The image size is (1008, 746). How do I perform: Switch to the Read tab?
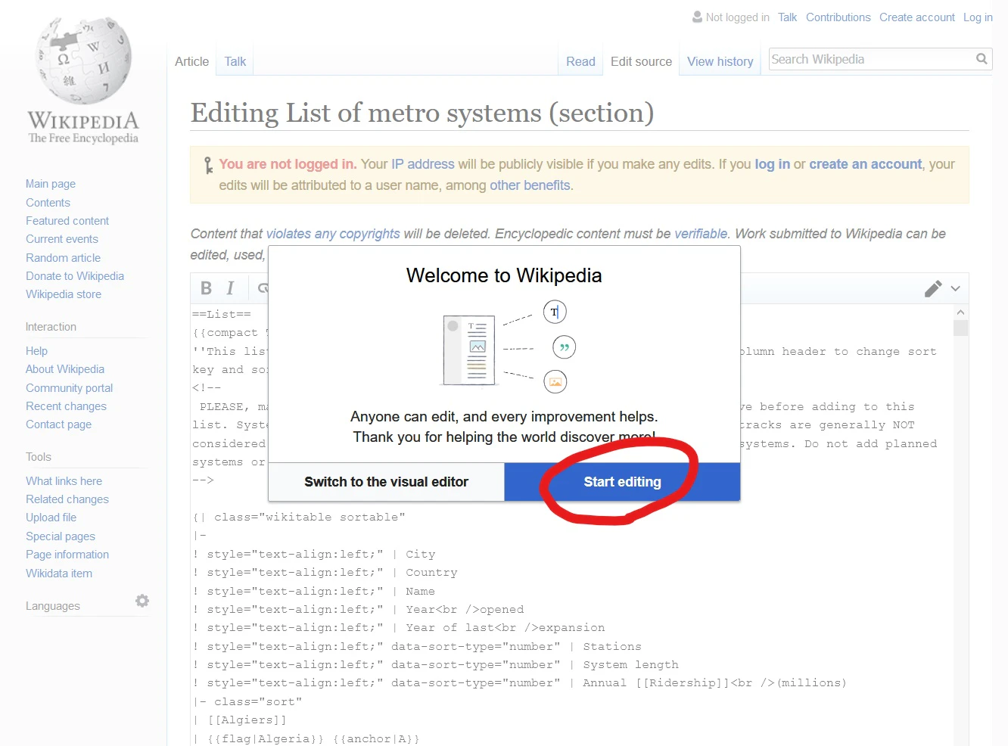[580, 62]
